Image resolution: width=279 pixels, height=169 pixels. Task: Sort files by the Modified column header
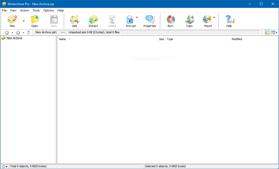(x=252, y=39)
